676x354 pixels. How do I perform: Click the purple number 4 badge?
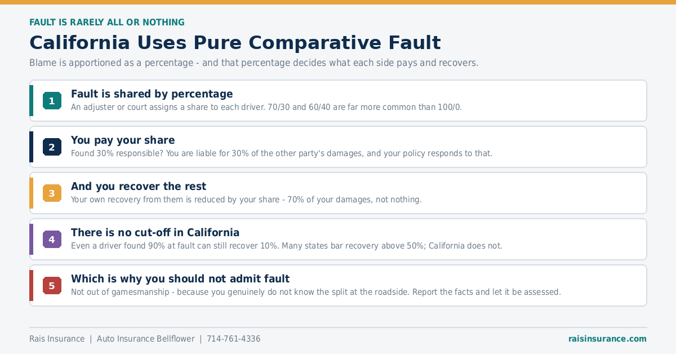click(x=52, y=240)
